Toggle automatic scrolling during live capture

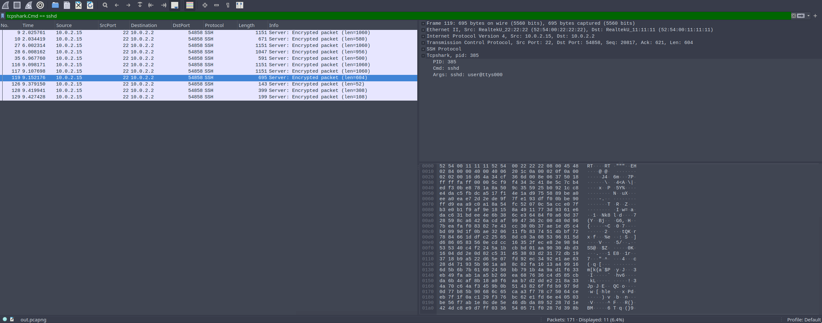175,5
